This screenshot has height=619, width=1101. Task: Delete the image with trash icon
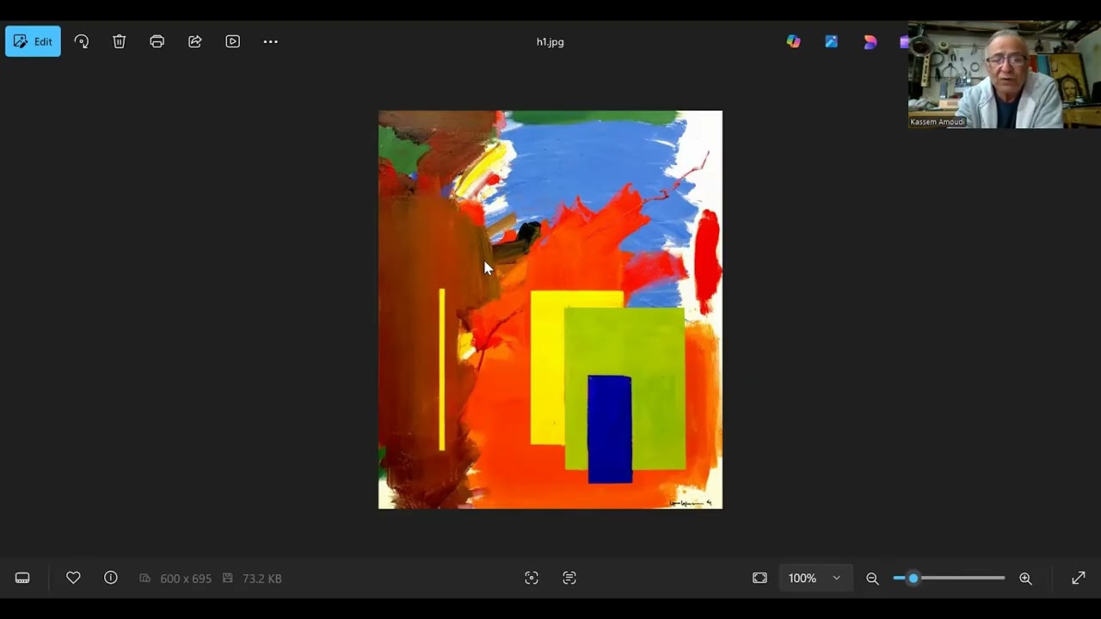(120, 41)
